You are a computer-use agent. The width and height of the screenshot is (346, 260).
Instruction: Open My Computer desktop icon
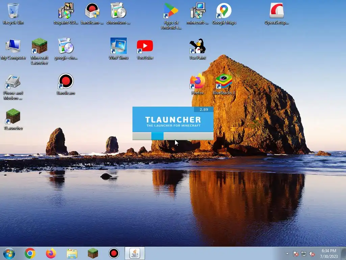point(13,49)
